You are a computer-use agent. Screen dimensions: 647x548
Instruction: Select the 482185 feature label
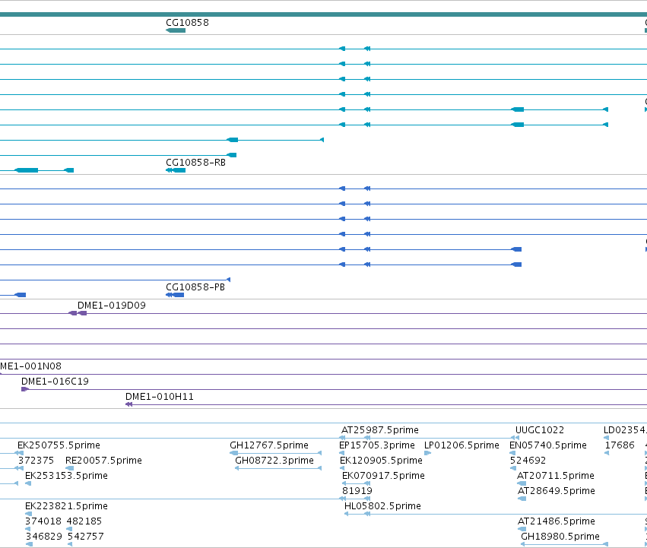[x=84, y=521]
